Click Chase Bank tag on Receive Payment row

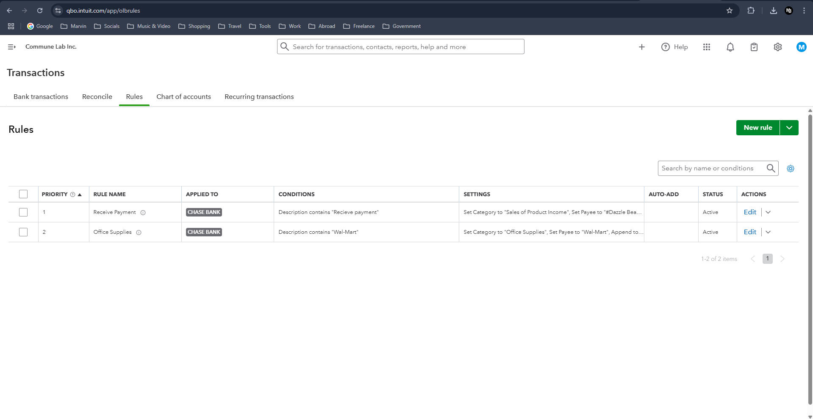(204, 212)
